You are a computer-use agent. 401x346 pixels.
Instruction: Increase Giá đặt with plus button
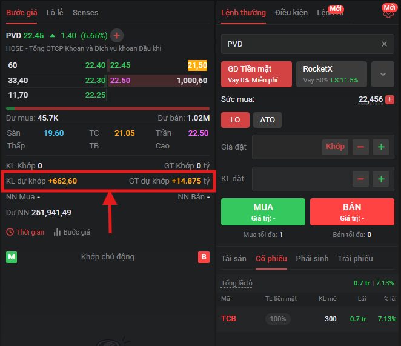coord(380,147)
